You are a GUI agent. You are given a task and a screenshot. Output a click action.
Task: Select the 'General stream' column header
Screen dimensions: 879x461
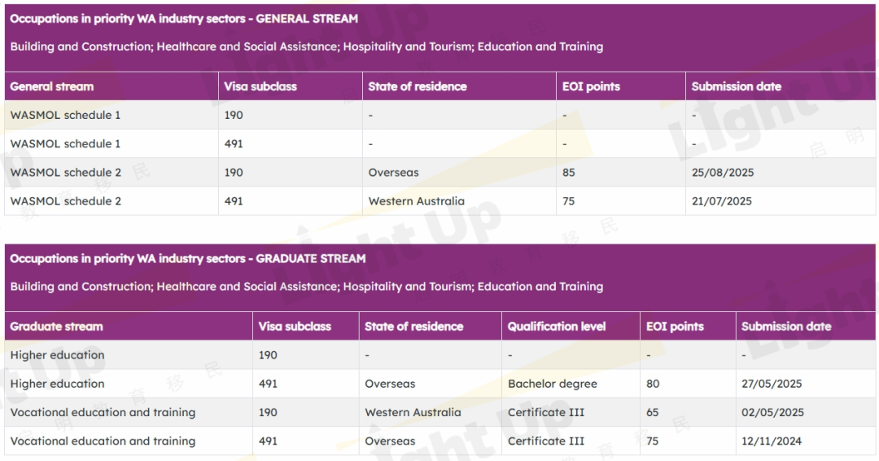coord(52,86)
